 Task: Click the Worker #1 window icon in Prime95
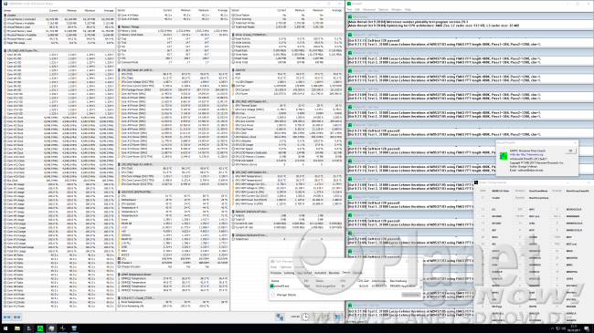point(350,35)
